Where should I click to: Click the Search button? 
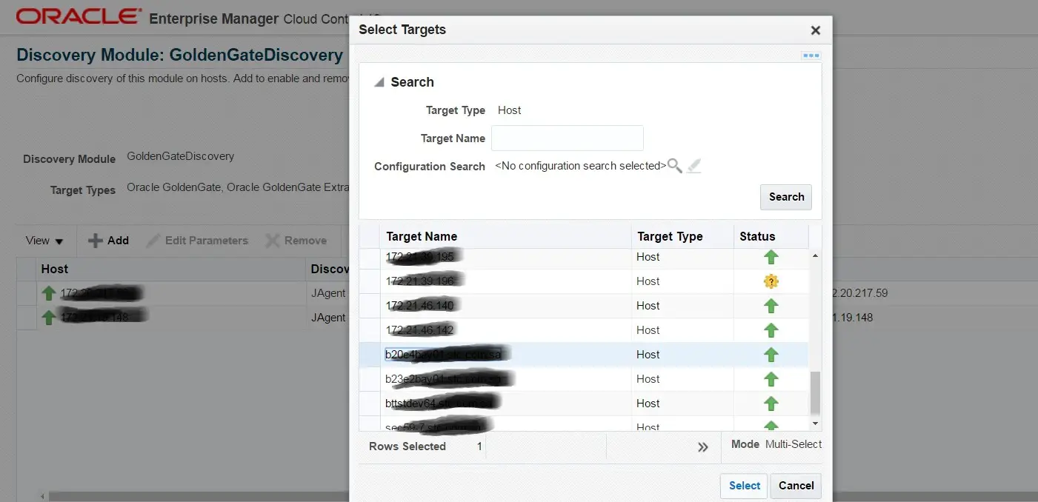pos(786,197)
